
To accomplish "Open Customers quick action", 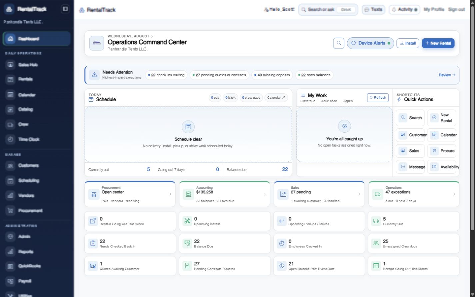I will 410,135.
